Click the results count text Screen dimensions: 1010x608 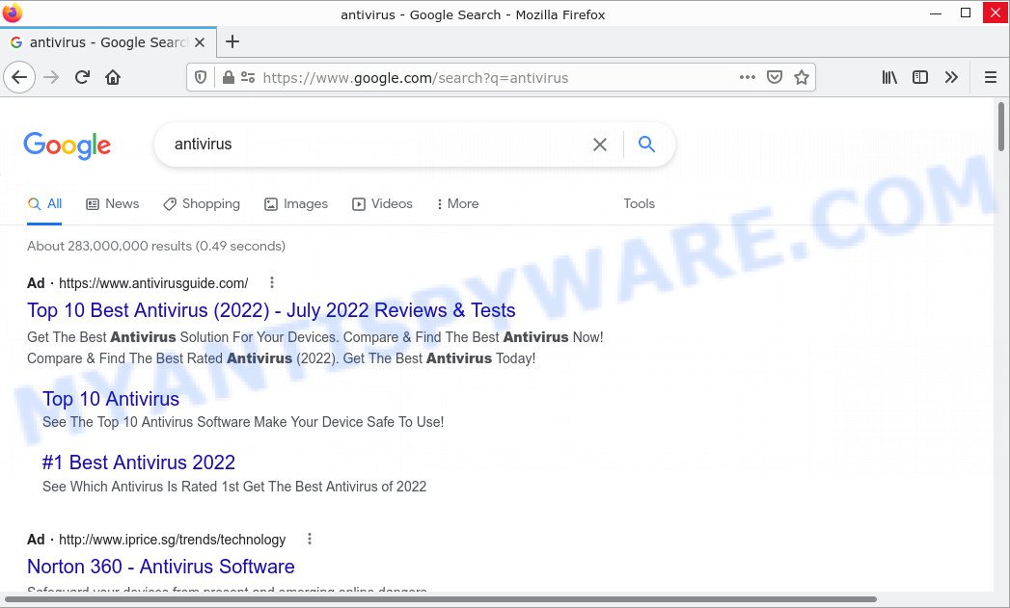click(x=156, y=246)
